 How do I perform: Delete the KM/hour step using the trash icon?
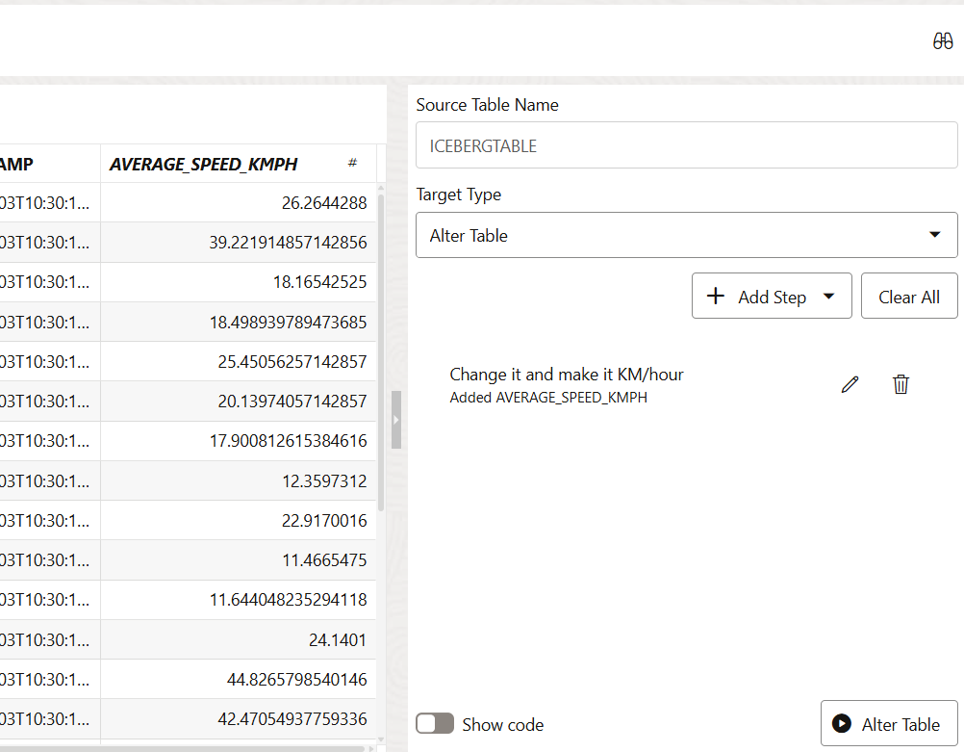pyautogui.click(x=901, y=384)
